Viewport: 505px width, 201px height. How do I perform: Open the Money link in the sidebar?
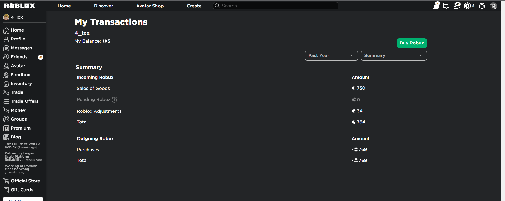pos(18,110)
